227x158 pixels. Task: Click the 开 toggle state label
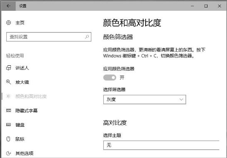pos(122,78)
